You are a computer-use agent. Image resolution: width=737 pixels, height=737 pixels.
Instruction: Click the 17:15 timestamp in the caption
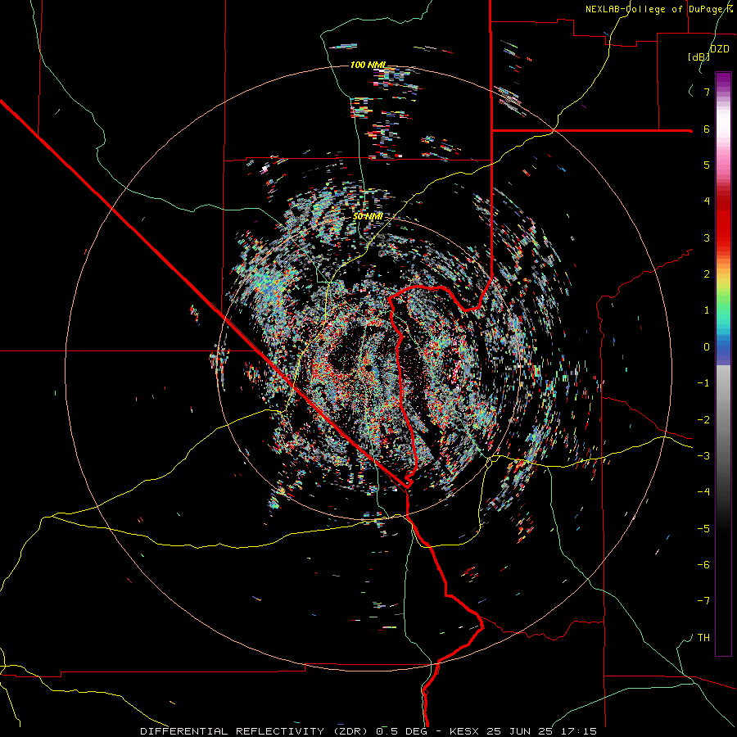[580, 731]
